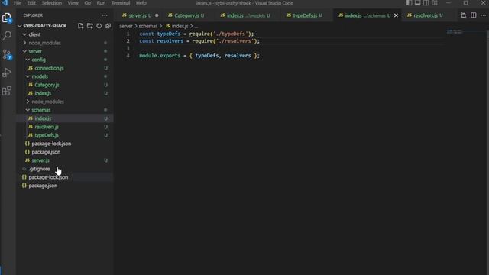Select index.js under schemas folder
Image resolution: width=489 pixels, height=275 pixels.
point(43,118)
